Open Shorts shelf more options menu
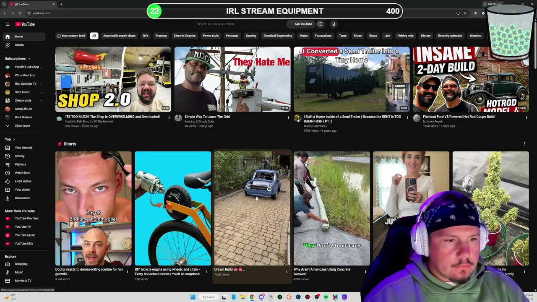The height and width of the screenshot is (302, 537). 524,144
